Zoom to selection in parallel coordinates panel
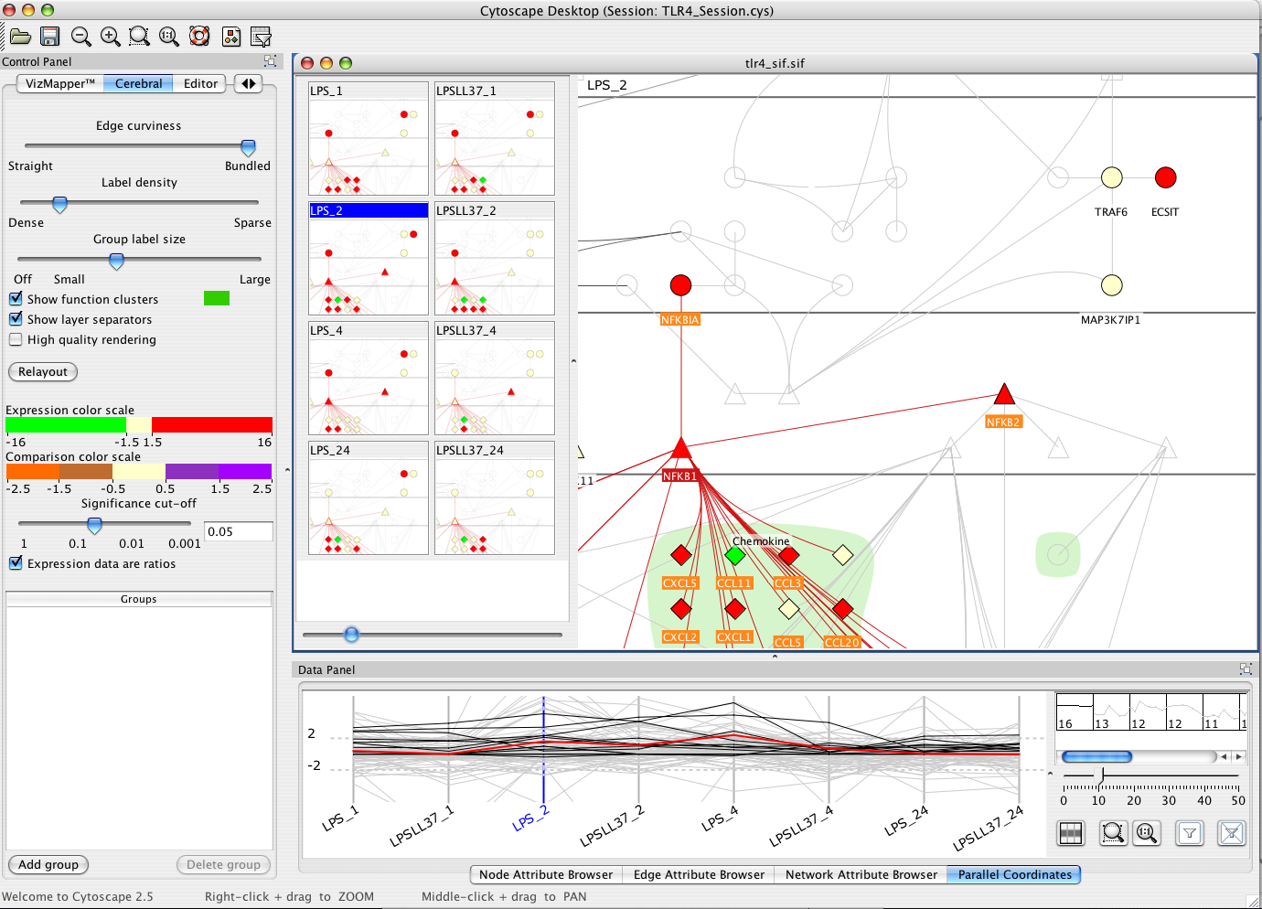 tap(1113, 833)
